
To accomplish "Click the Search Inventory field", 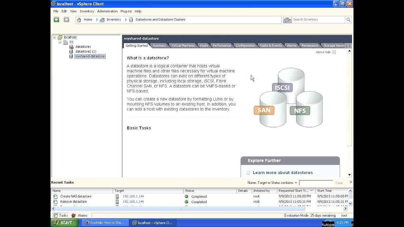I will pos(318,20).
